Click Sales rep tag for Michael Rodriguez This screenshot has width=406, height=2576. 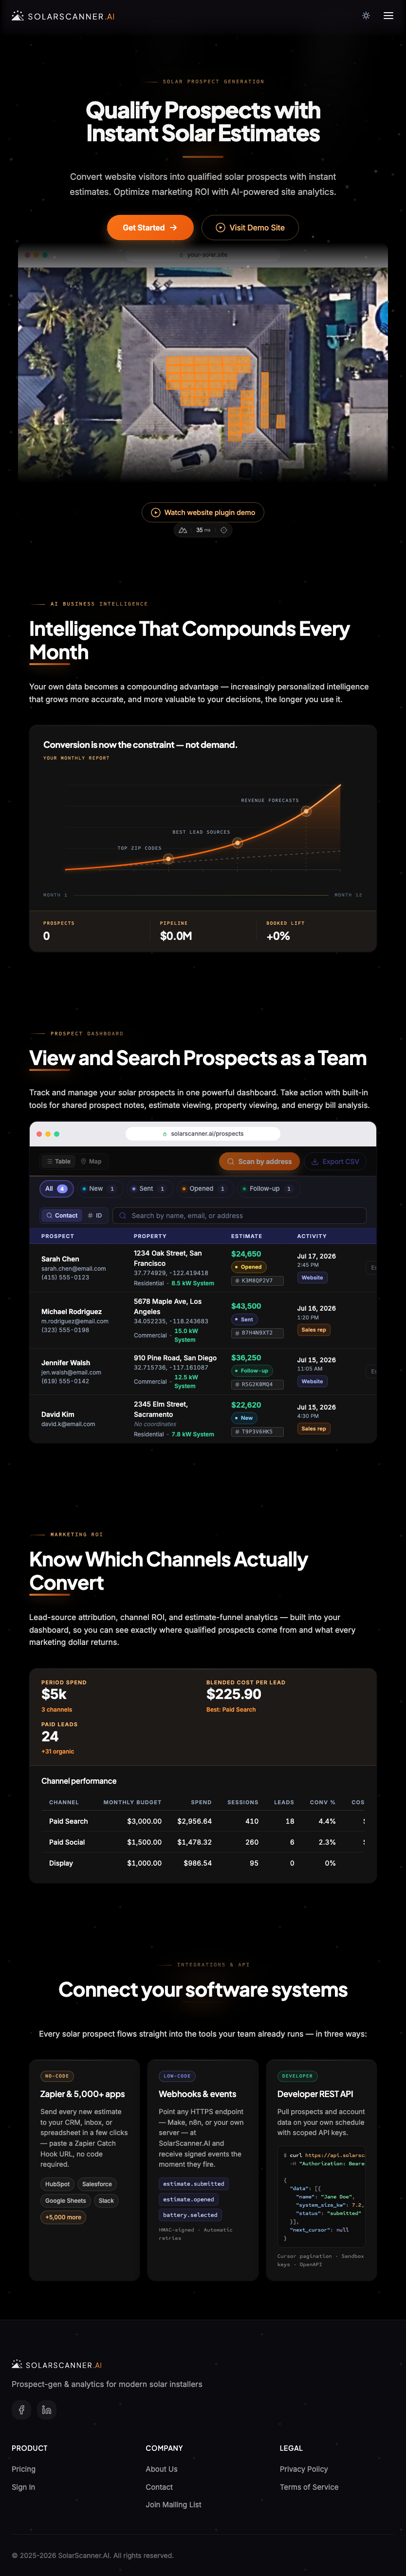pos(314,1329)
